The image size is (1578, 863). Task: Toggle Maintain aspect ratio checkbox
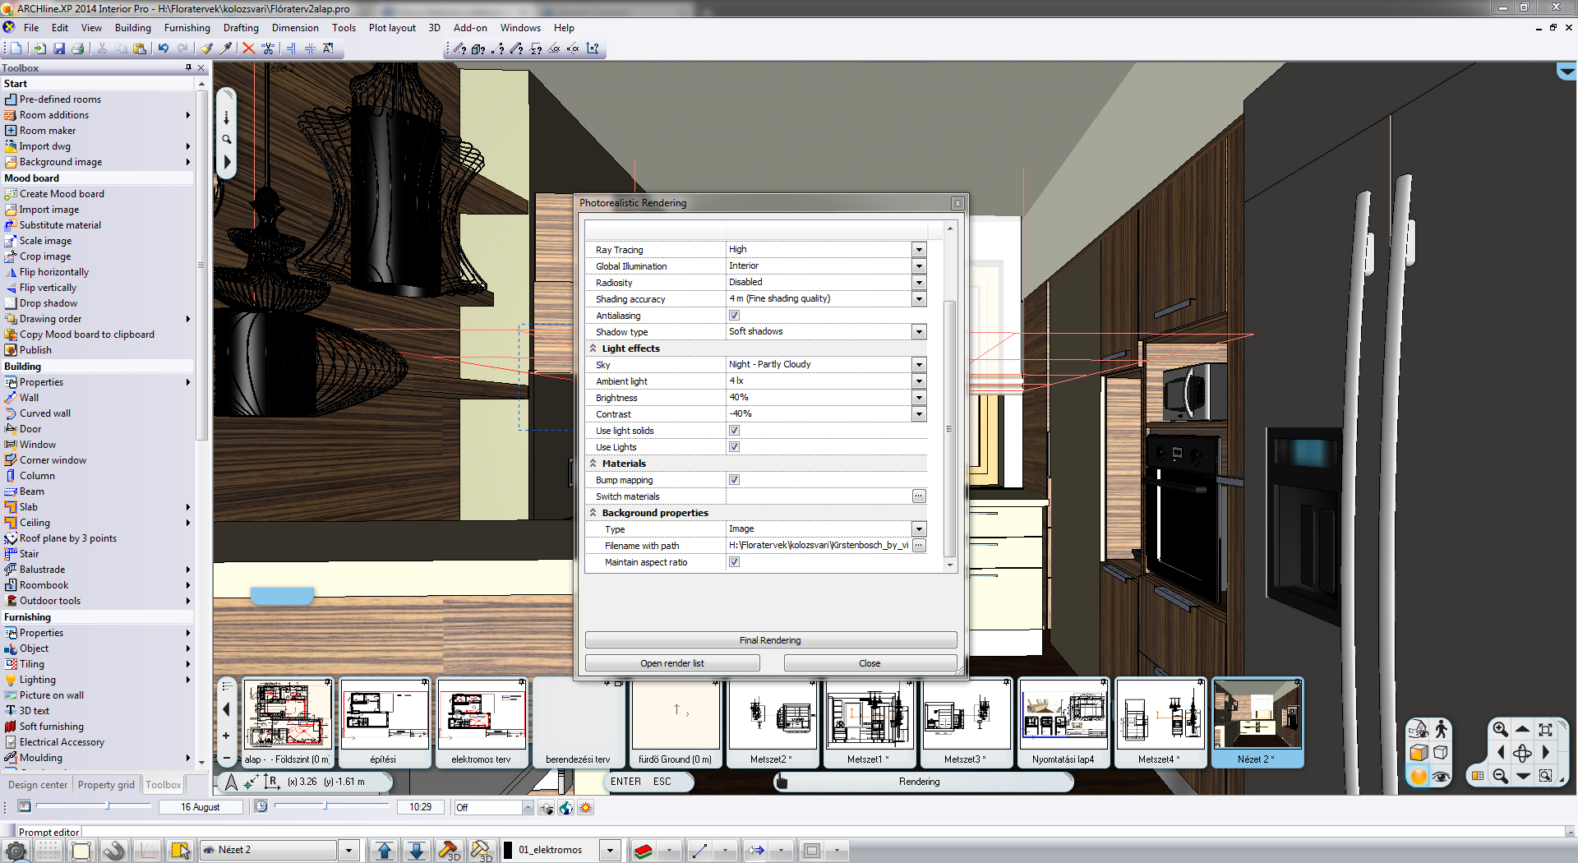point(734,562)
